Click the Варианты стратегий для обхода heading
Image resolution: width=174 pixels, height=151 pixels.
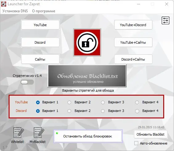point(88,90)
